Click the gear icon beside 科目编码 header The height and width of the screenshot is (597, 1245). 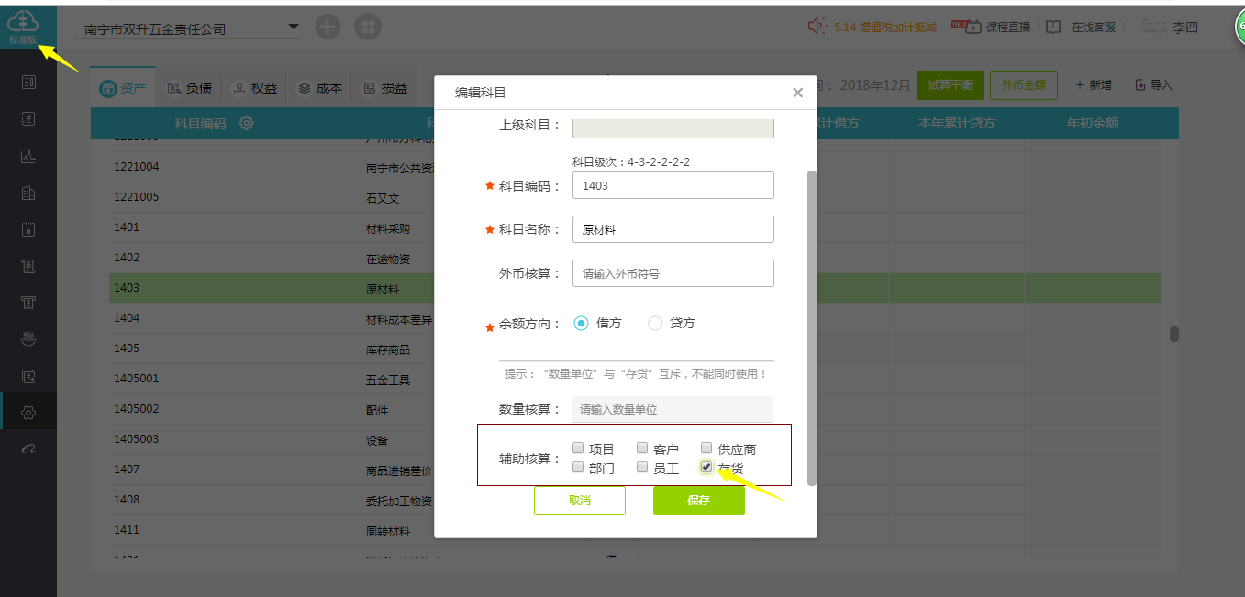tap(246, 123)
